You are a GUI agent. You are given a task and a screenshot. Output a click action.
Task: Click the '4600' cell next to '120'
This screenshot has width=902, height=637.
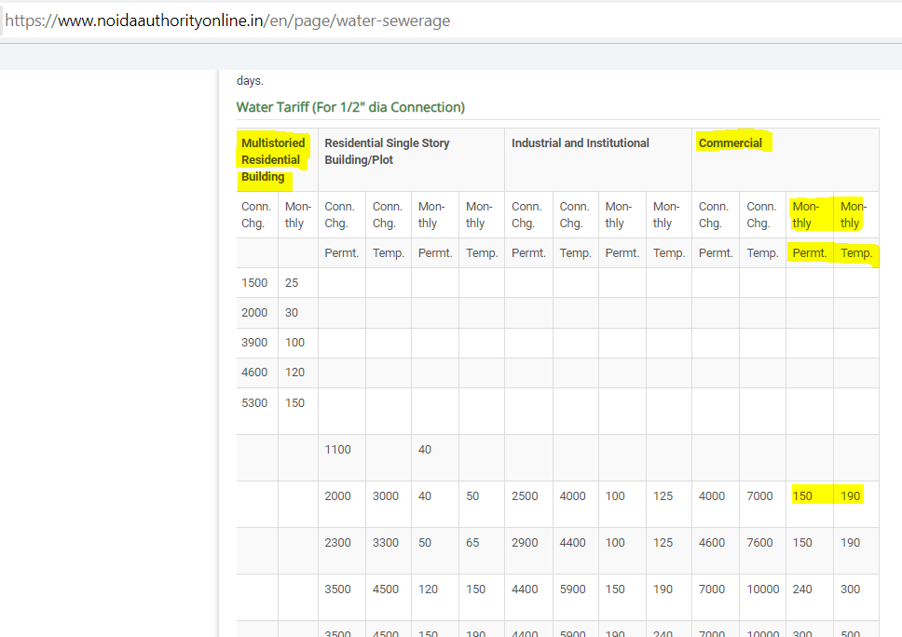pos(257,373)
